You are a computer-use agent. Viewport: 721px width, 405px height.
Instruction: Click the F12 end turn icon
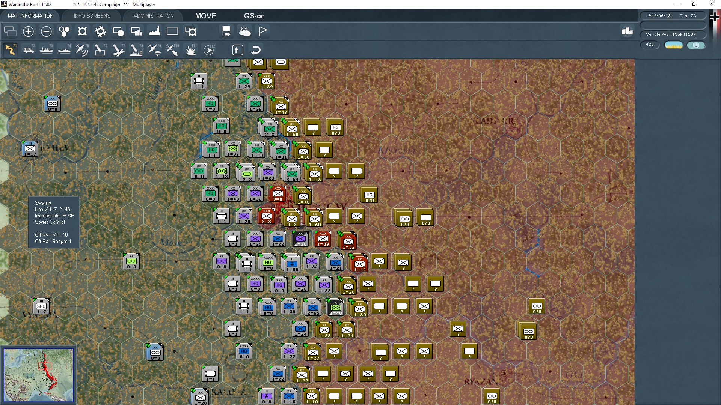tap(208, 49)
